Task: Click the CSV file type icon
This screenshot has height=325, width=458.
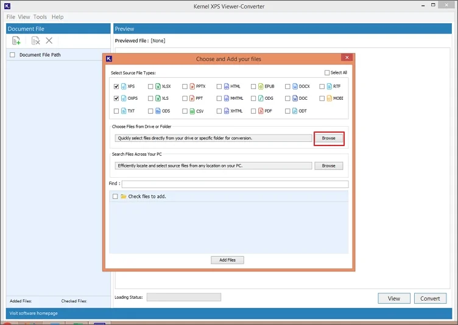Action: click(192, 111)
